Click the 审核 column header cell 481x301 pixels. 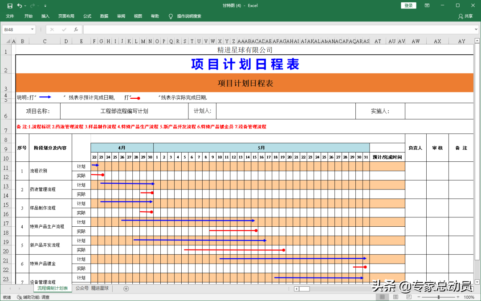(x=437, y=148)
